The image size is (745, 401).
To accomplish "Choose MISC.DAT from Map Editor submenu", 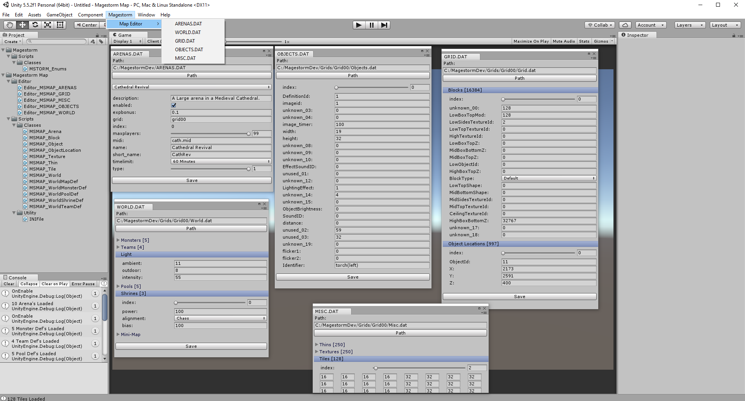I will [x=185, y=58].
